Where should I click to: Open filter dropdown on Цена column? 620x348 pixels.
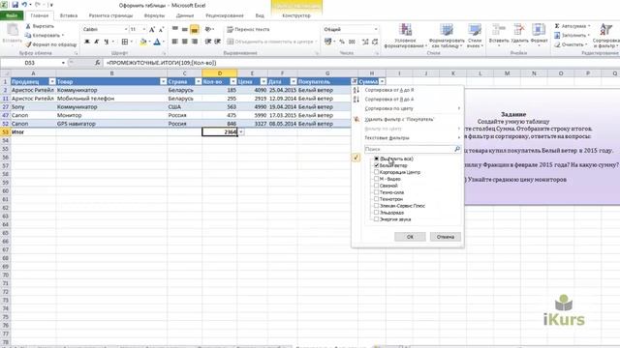[x=263, y=81]
